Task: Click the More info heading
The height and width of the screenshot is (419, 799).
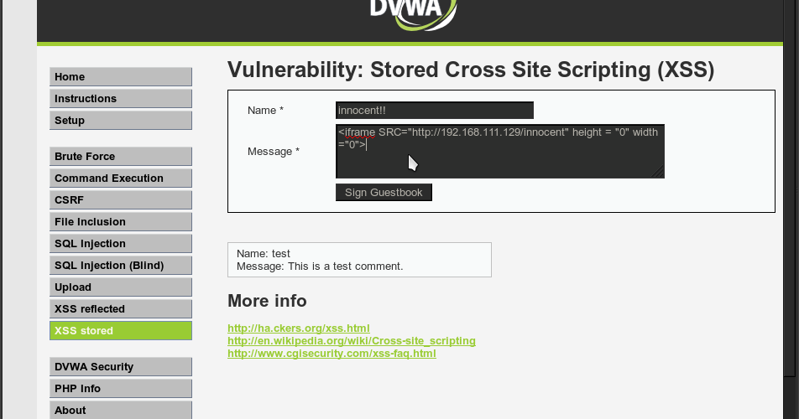Action: 267,301
